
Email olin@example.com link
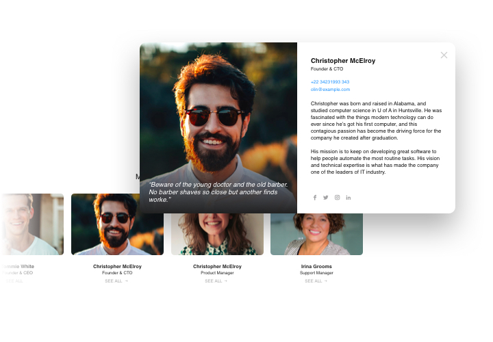pos(330,90)
